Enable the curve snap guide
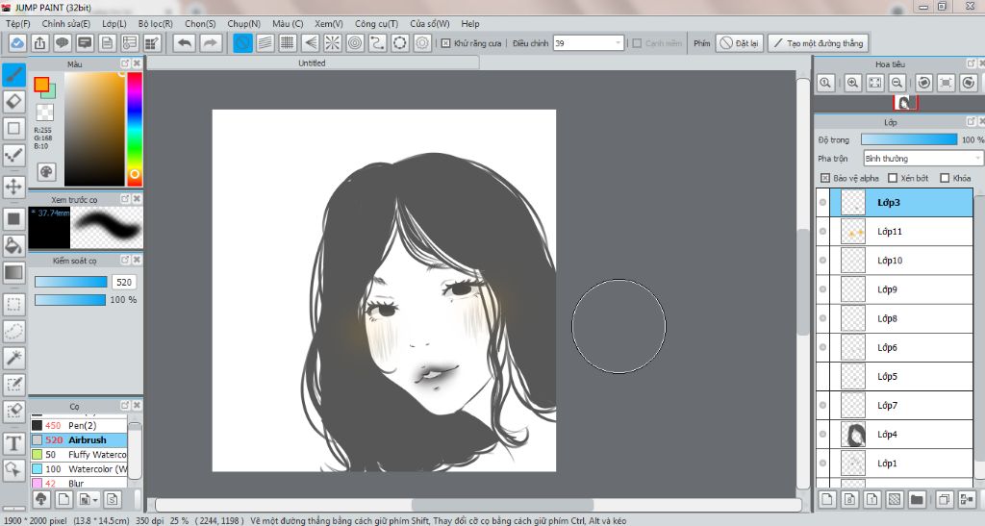This screenshot has width=985, height=526. coord(377,43)
